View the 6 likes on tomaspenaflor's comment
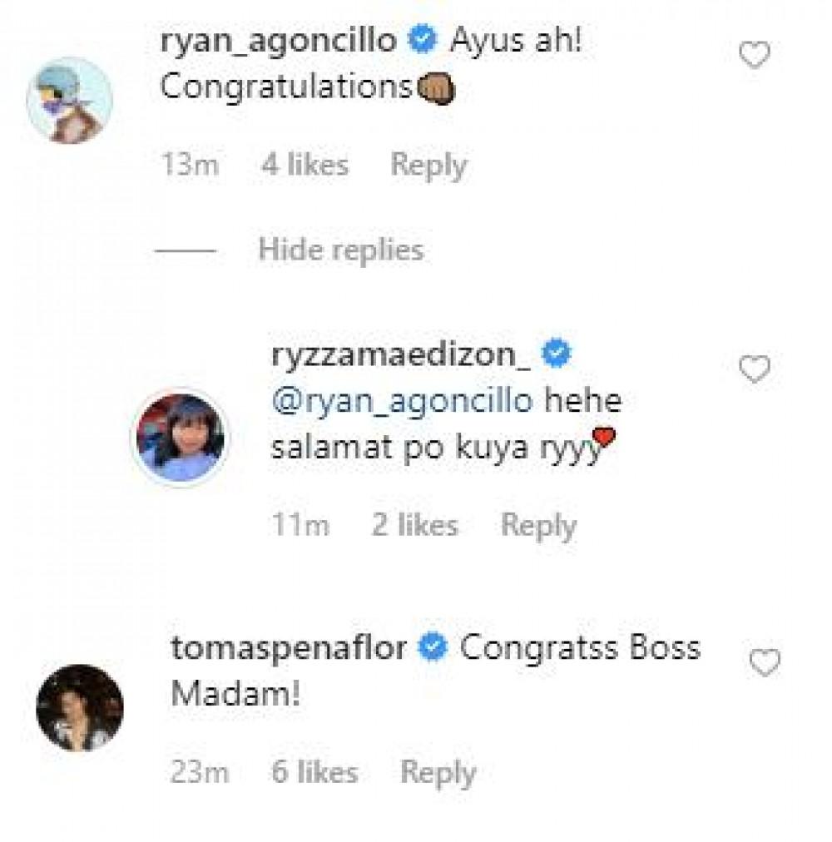This screenshot has height=842, width=832. (314, 773)
